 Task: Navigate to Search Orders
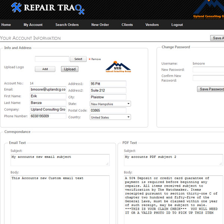[67, 25]
